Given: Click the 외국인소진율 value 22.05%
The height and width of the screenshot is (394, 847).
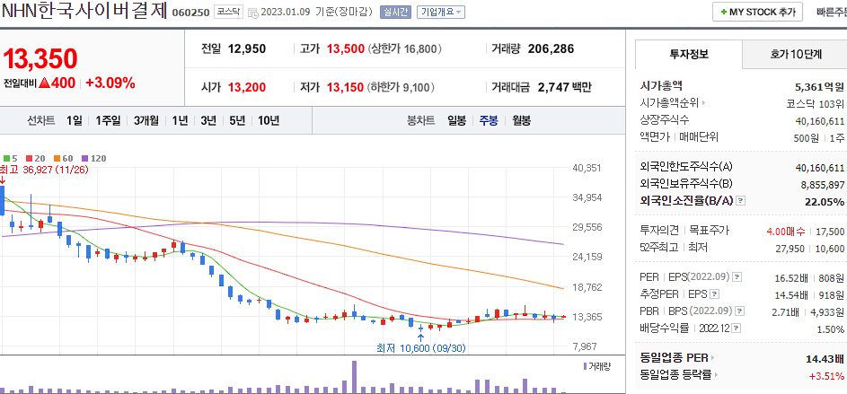Looking at the screenshot, I should pos(825,201).
